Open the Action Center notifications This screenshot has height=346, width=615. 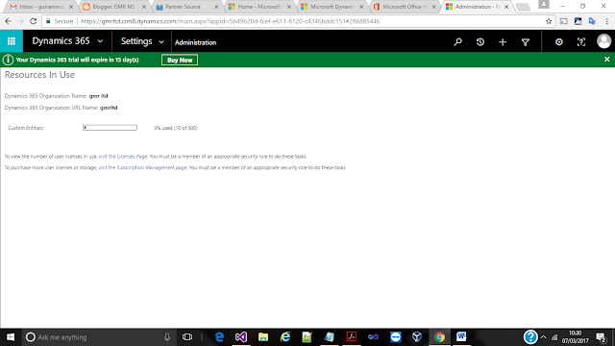pyautogui.click(x=602, y=337)
